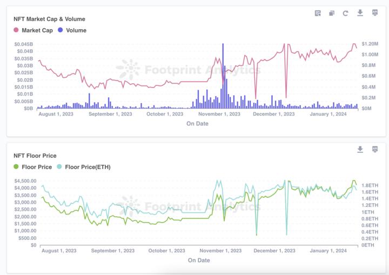
Task: Click December 1, 2023 on the Market Cap axis
Action: (274, 114)
